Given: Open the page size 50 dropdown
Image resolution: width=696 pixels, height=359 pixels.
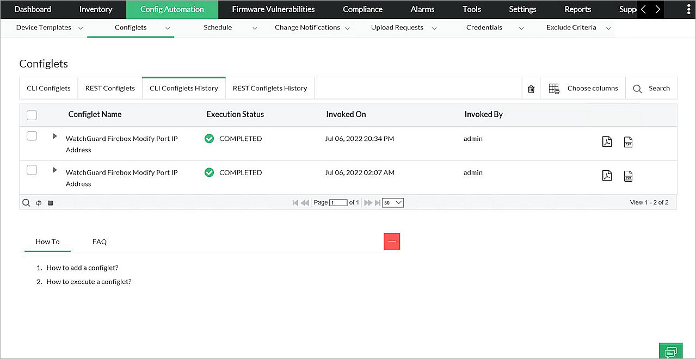Looking at the screenshot, I should point(392,202).
